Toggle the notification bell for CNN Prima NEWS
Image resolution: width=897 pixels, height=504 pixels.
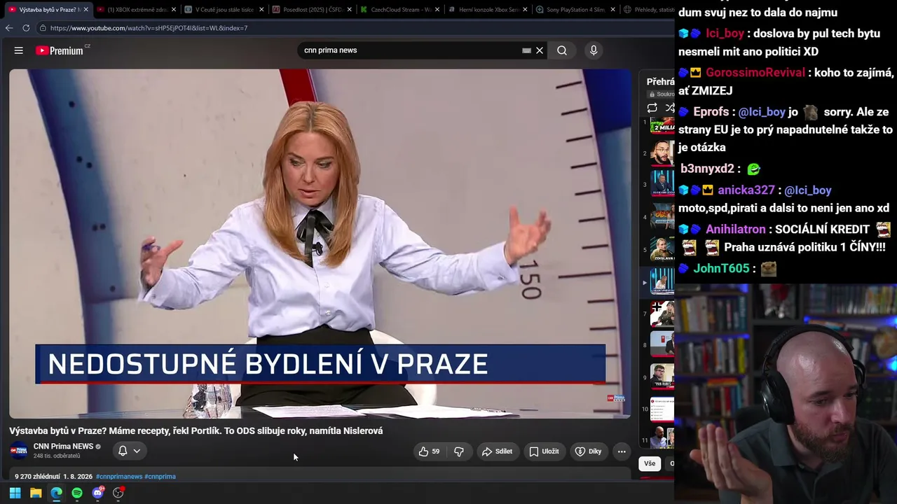123,451
